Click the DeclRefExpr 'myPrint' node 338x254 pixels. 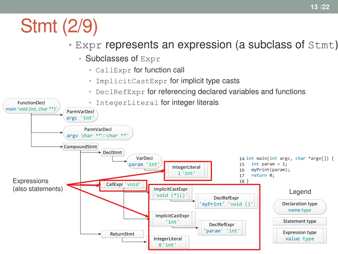pyautogui.click(x=226, y=201)
